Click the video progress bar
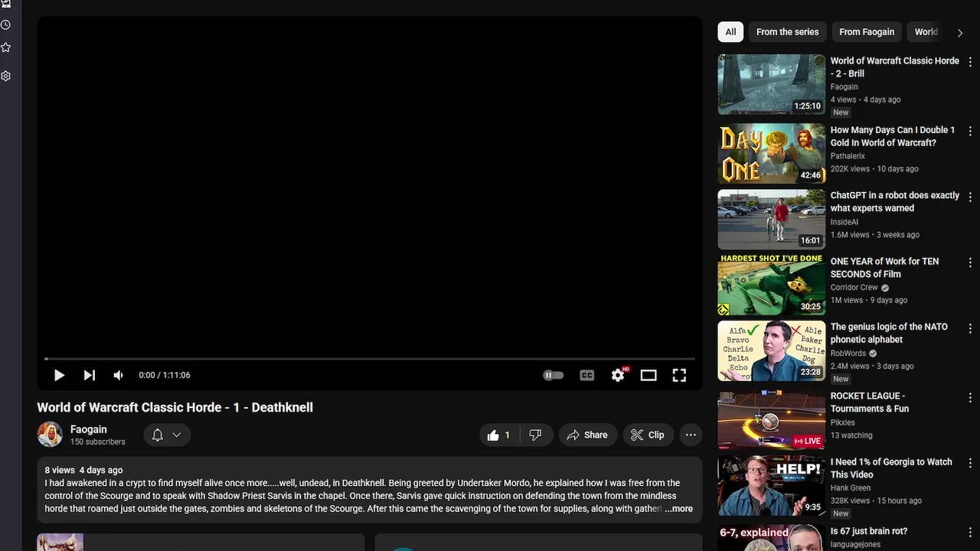The image size is (980, 551). [x=370, y=358]
